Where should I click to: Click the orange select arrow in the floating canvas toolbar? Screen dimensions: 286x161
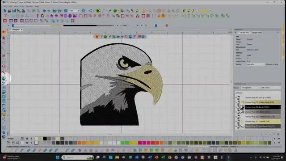(x=97, y=37)
